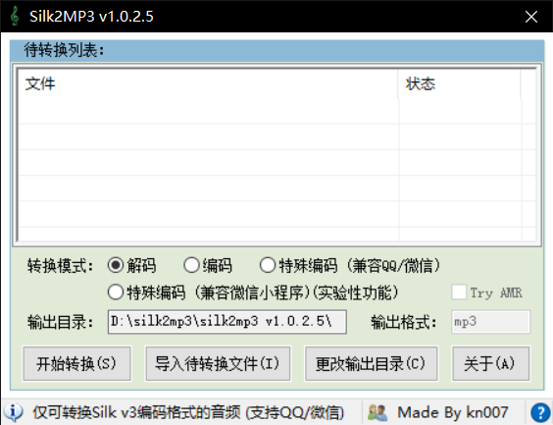Screen dimensions: 553x425
Task: Click the Made By kn007 status text
Action: pyautogui.click(x=452, y=412)
